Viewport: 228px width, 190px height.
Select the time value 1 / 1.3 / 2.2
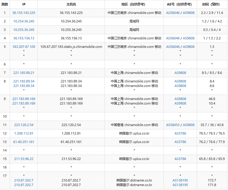pyautogui.click(x=212, y=38)
